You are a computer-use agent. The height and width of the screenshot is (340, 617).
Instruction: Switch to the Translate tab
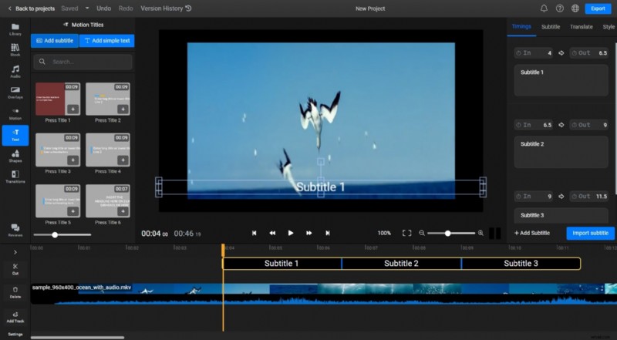581,27
